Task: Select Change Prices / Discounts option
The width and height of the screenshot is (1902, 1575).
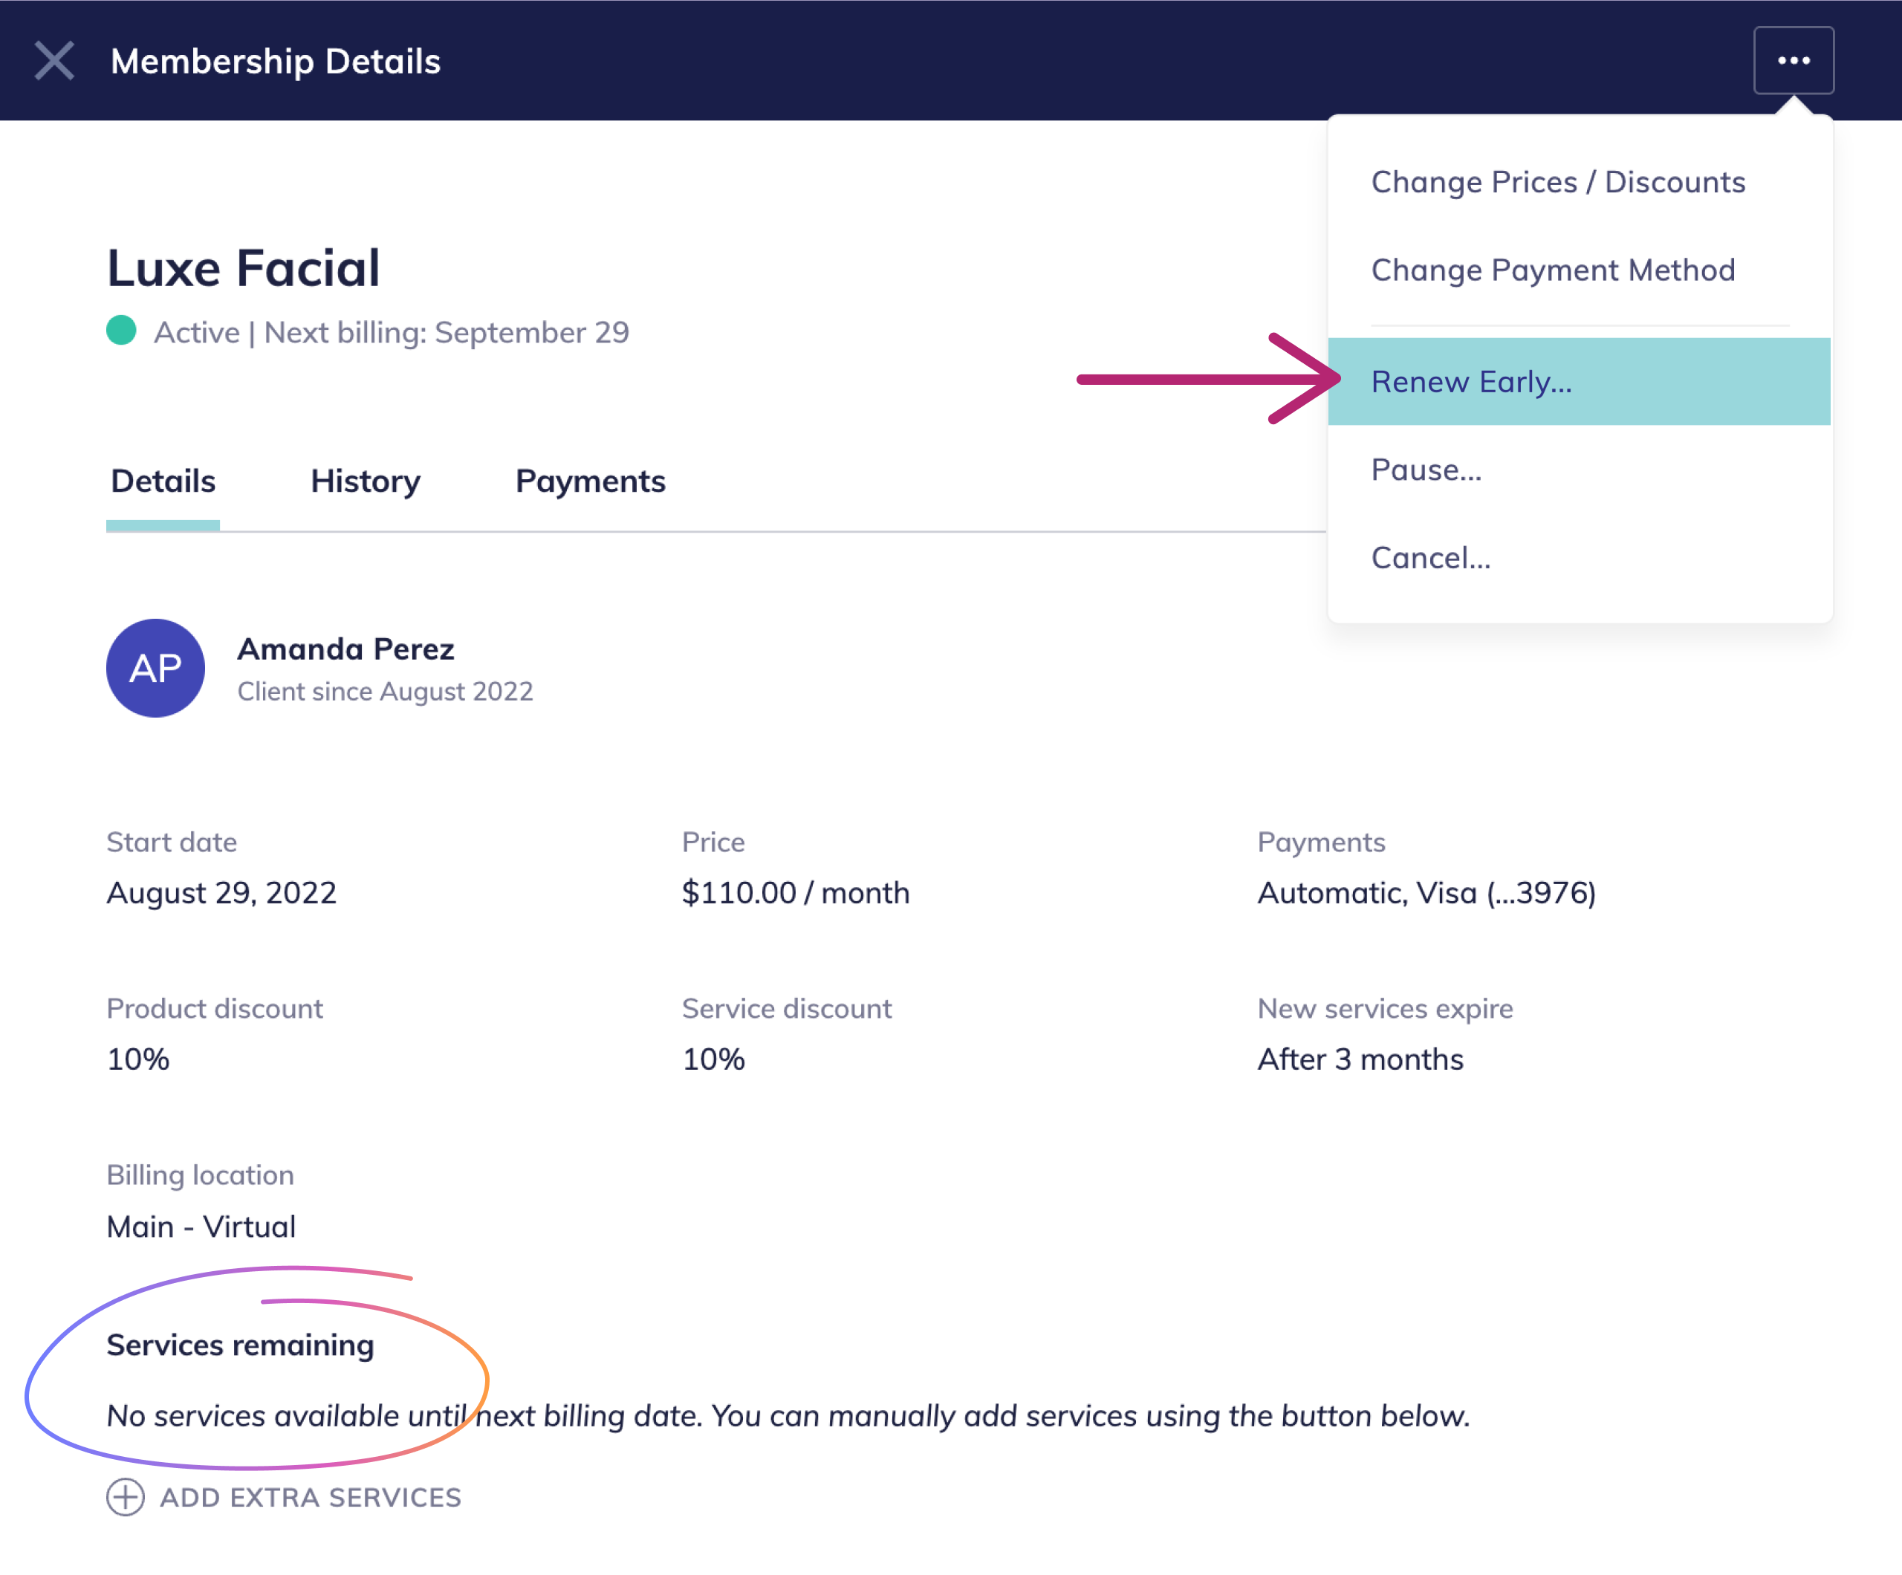Action: (1557, 182)
